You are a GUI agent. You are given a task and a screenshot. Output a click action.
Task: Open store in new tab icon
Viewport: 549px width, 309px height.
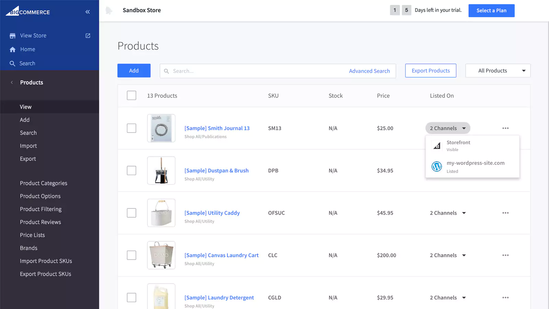[88, 36]
